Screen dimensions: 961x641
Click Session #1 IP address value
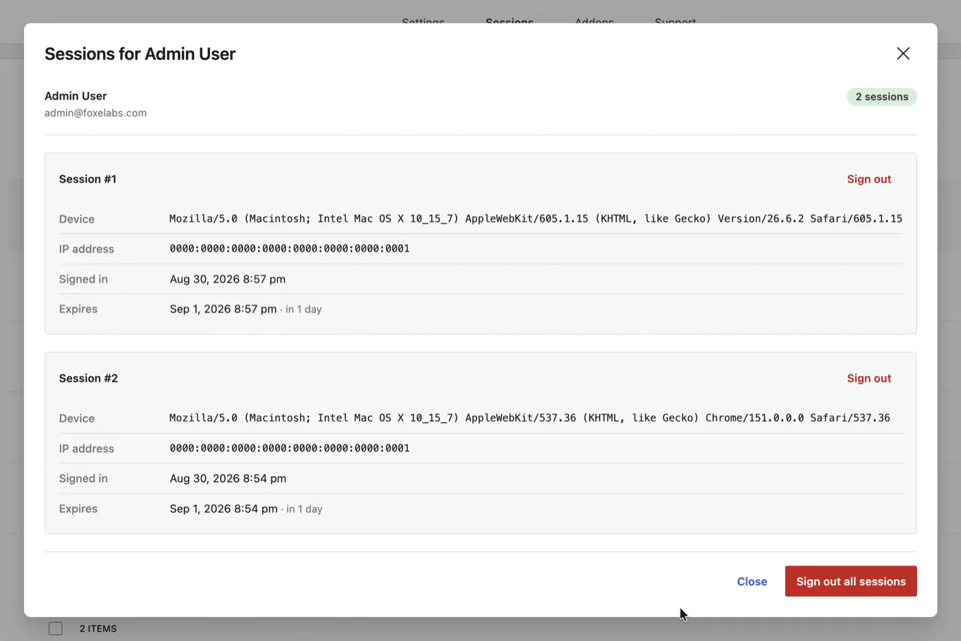click(290, 248)
